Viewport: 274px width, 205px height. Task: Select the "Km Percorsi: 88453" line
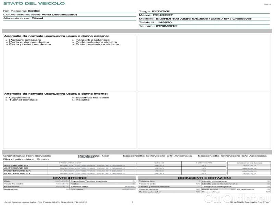click(21, 11)
